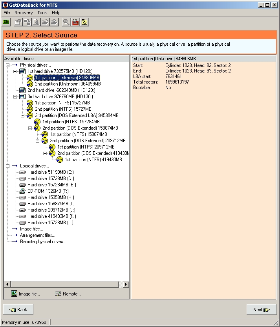
Task: Select Hard drive 157284MB (E:)
Action: click(52, 185)
